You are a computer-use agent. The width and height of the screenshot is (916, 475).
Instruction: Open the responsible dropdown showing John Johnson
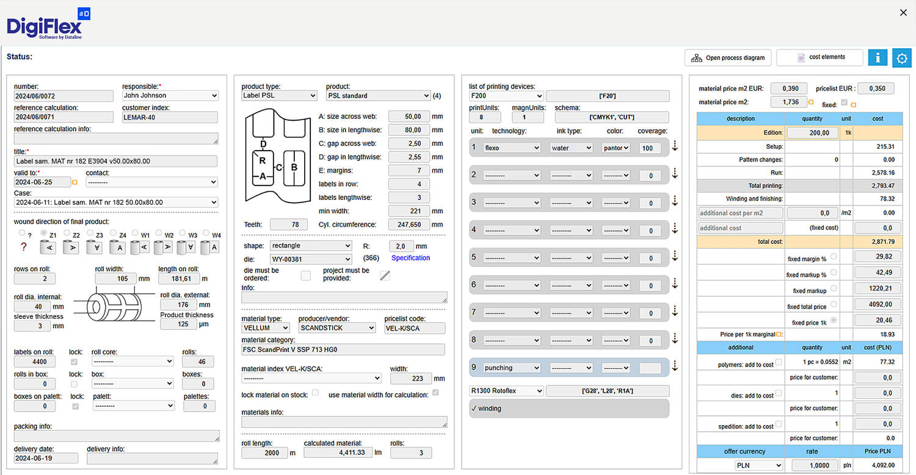[170, 96]
